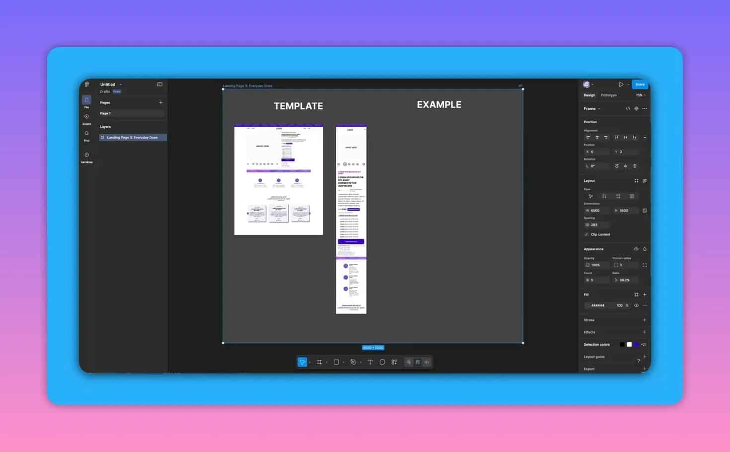The image size is (730, 452).
Task: Click align top icon in Alignment
Action: tap(617, 138)
